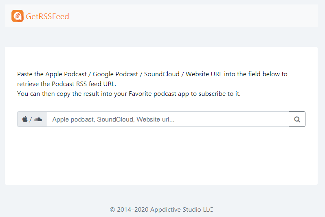Open the GetRSSFeed home link text
The width and height of the screenshot is (325, 217).
point(47,16)
